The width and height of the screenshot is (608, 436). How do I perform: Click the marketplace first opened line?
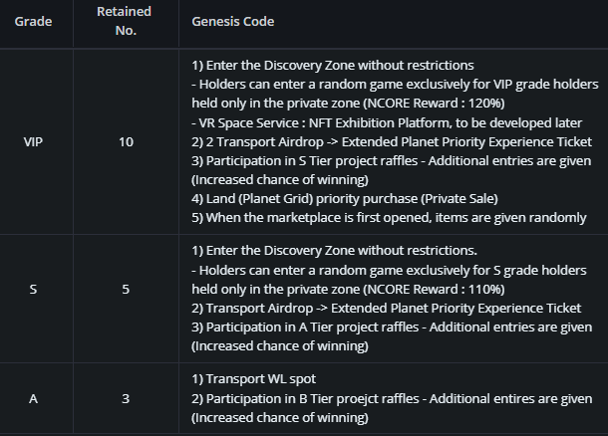pyautogui.click(x=389, y=218)
